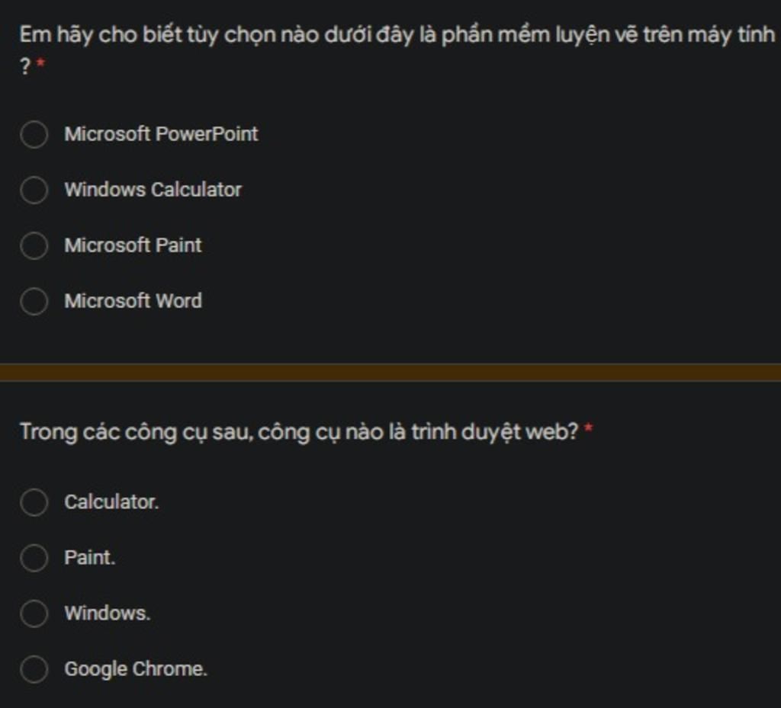Click the "Google Chrome." answer text
The image size is (781, 708).
pyautogui.click(x=135, y=669)
